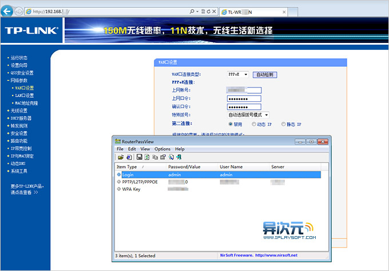Click the Copy Selected Items toolbar icon

155,157
